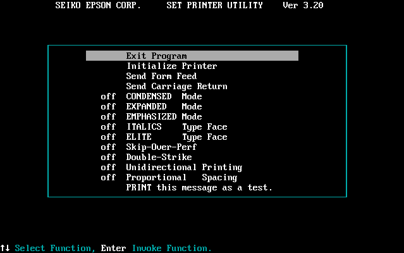Click the off status beside ITALICS
Viewport: 404px width, 253px height.
click(108, 126)
